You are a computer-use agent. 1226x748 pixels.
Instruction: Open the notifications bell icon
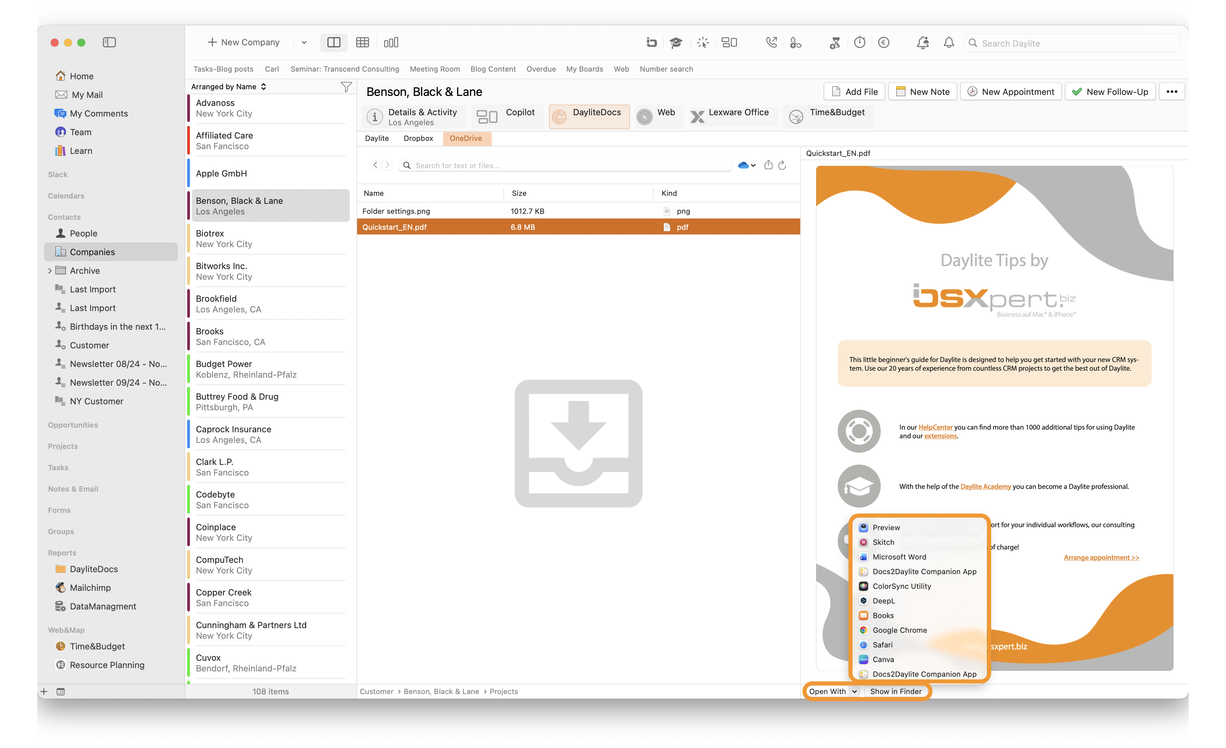949,42
